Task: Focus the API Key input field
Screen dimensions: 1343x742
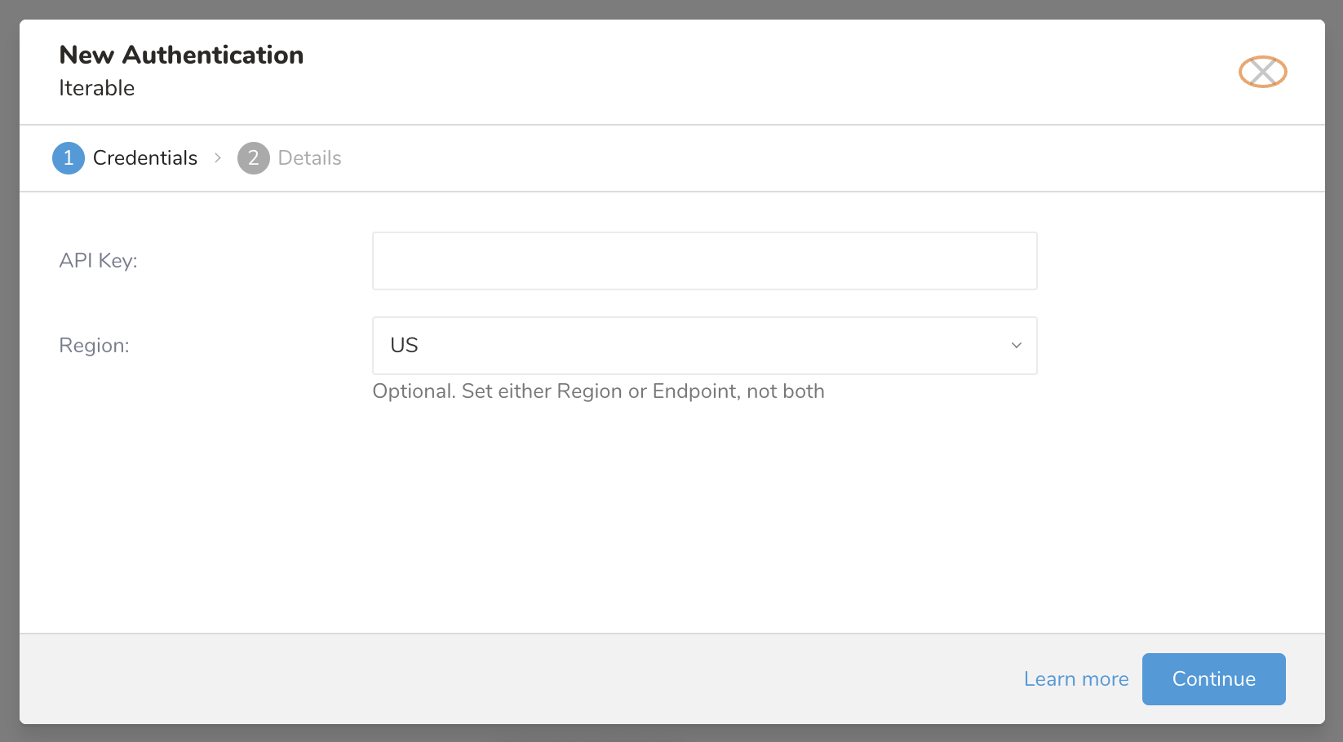Action: [x=703, y=261]
